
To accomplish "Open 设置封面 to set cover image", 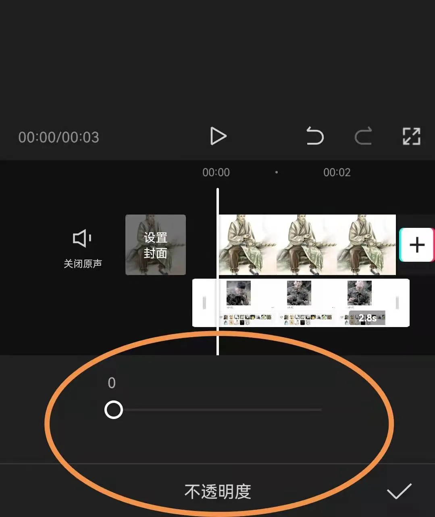I will point(156,244).
